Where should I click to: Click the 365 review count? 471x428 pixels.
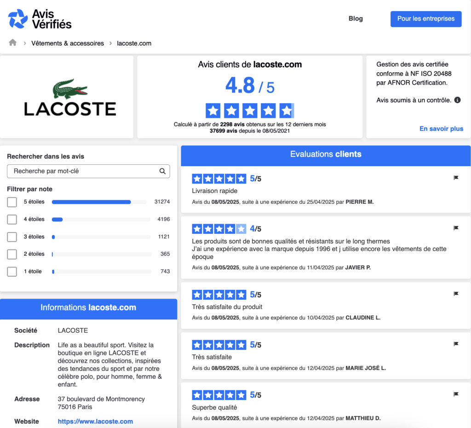click(x=165, y=254)
